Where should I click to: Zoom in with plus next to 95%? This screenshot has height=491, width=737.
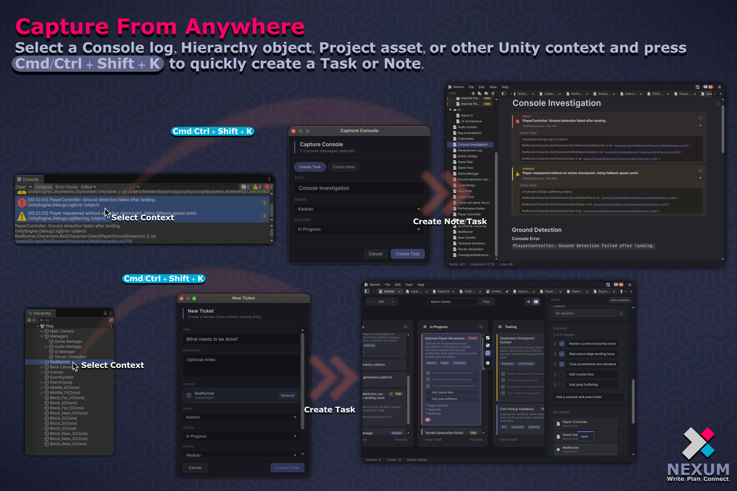(393, 302)
